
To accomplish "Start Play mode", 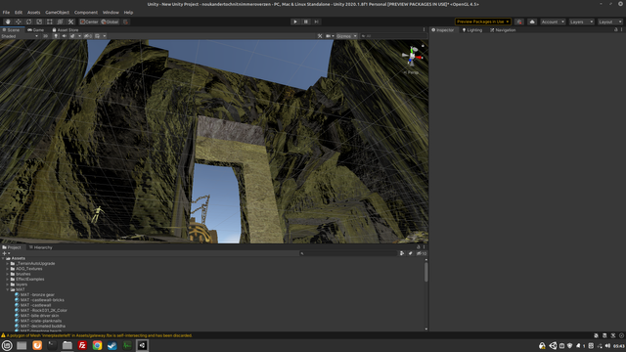I will (295, 22).
